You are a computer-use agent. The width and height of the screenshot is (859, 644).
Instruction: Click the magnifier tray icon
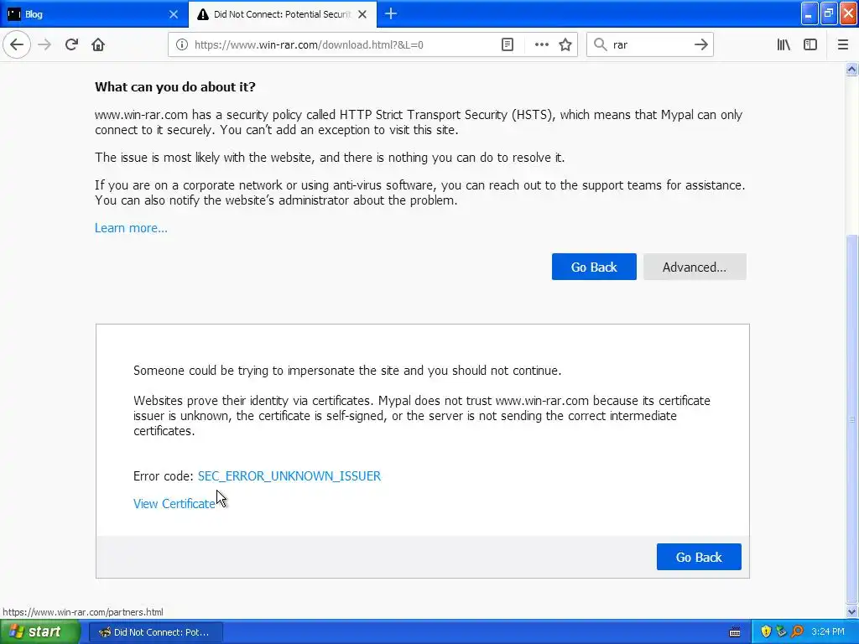(x=797, y=632)
